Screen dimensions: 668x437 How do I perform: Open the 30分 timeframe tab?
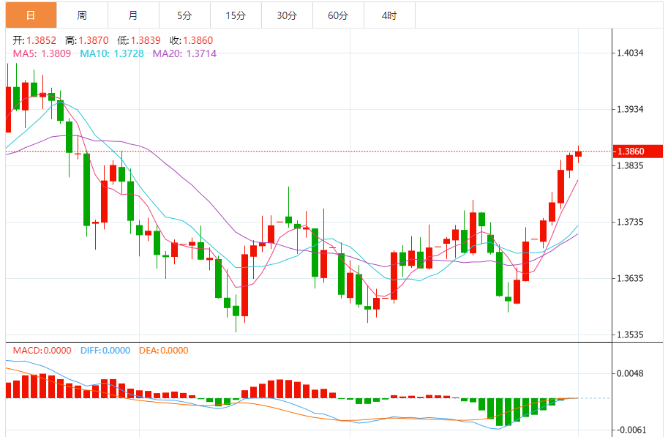point(287,15)
